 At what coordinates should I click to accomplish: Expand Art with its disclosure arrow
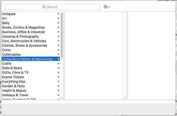point(58,18)
